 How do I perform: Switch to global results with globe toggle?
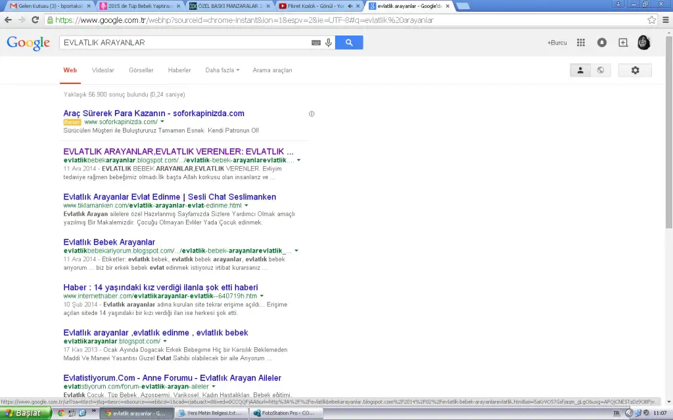coord(600,70)
